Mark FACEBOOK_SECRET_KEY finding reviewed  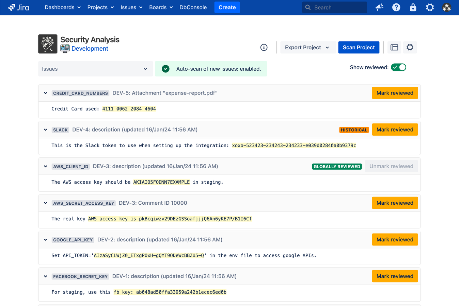coord(395,276)
